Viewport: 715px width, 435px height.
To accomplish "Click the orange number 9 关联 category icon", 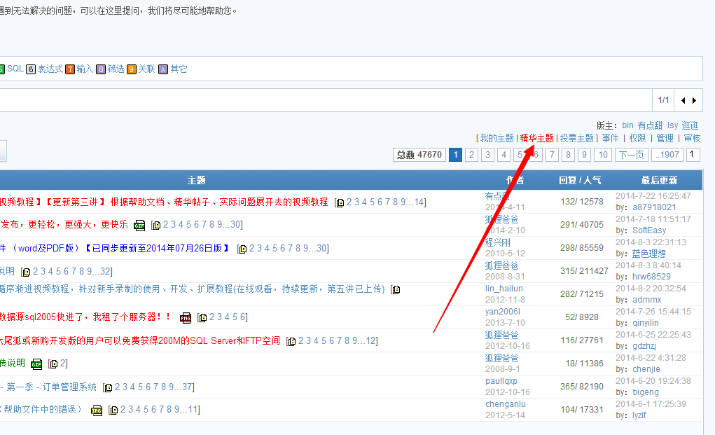I will pos(132,69).
